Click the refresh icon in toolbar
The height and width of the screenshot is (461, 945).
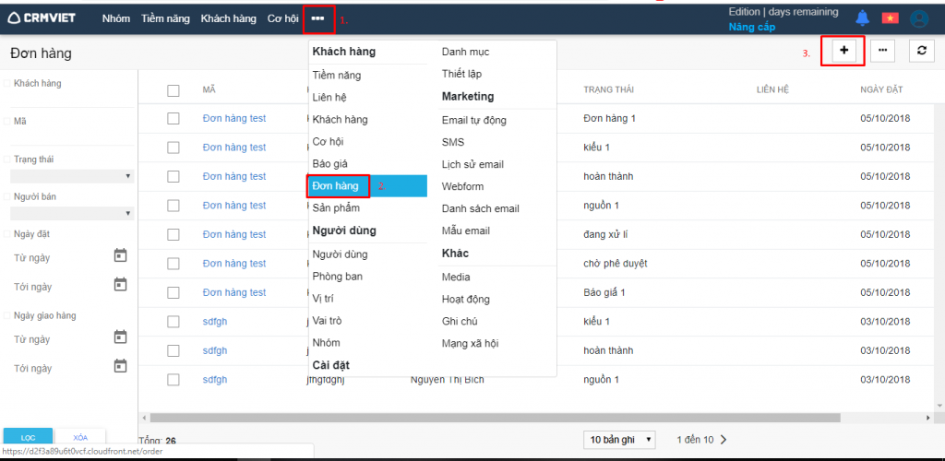(x=921, y=52)
